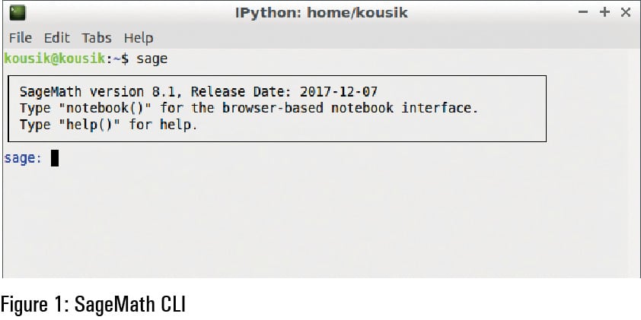The height and width of the screenshot is (320, 641).
Task: Open the Tabs menu
Action: tap(97, 37)
